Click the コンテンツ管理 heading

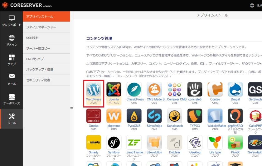pos(99,38)
